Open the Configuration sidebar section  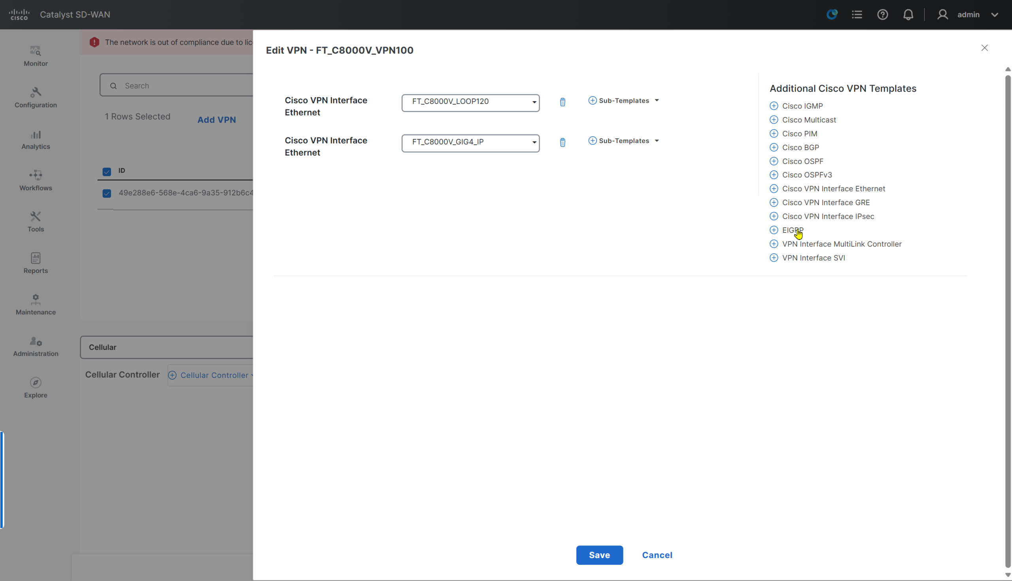click(36, 97)
